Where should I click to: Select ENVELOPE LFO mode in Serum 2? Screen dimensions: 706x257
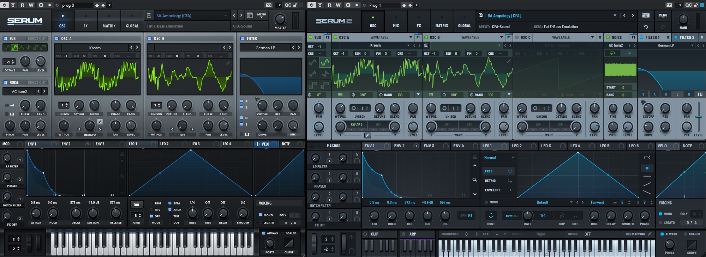pyautogui.click(x=498, y=190)
